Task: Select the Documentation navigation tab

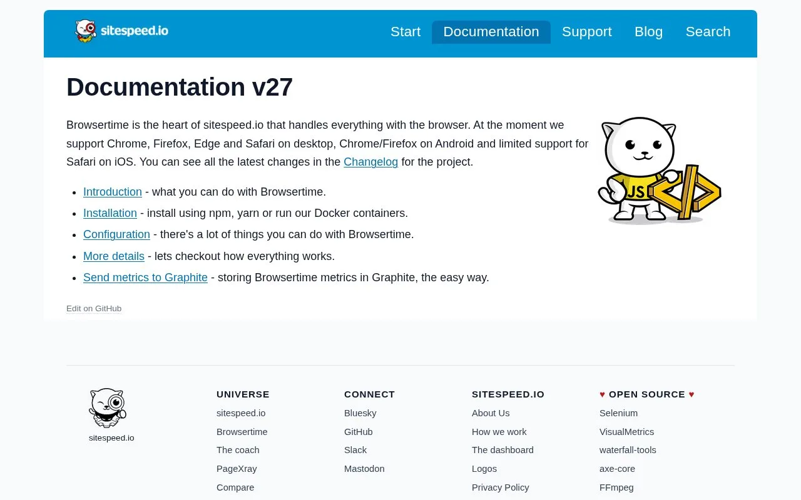Action: tap(491, 32)
